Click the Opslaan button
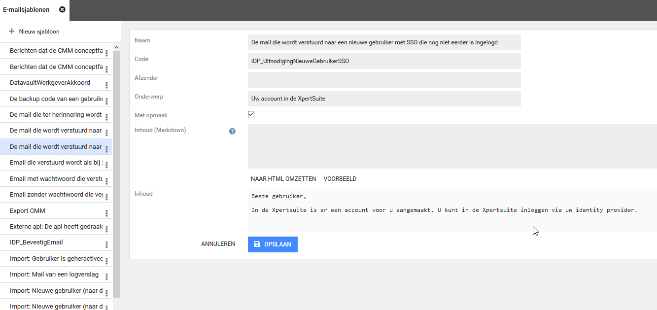The image size is (657, 310). (x=273, y=244)
